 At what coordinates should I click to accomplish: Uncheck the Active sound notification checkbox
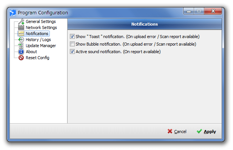click(72, 52)
